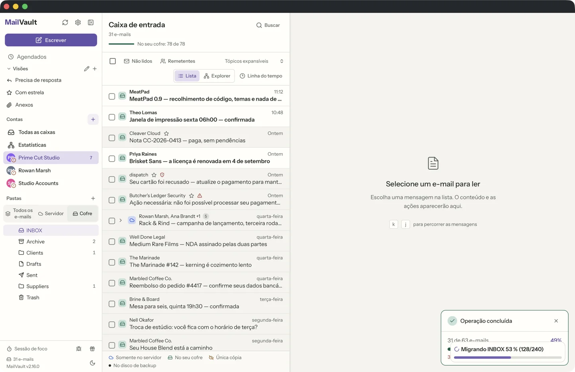Select Rowan Marsh account
Image resolution: width=575 pixels, height=372 pixels.
coord(51,170)
